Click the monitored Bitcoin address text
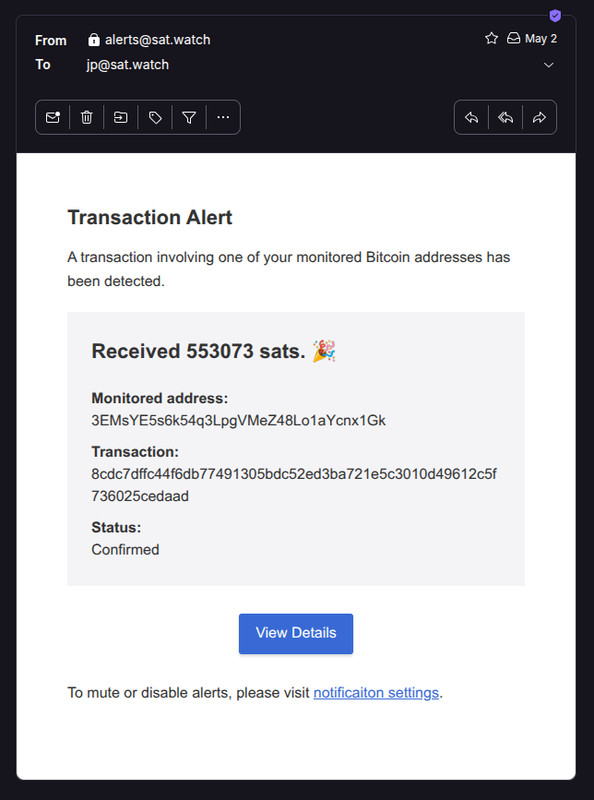Viewport: 594px width, 800px height. (239, 421)
